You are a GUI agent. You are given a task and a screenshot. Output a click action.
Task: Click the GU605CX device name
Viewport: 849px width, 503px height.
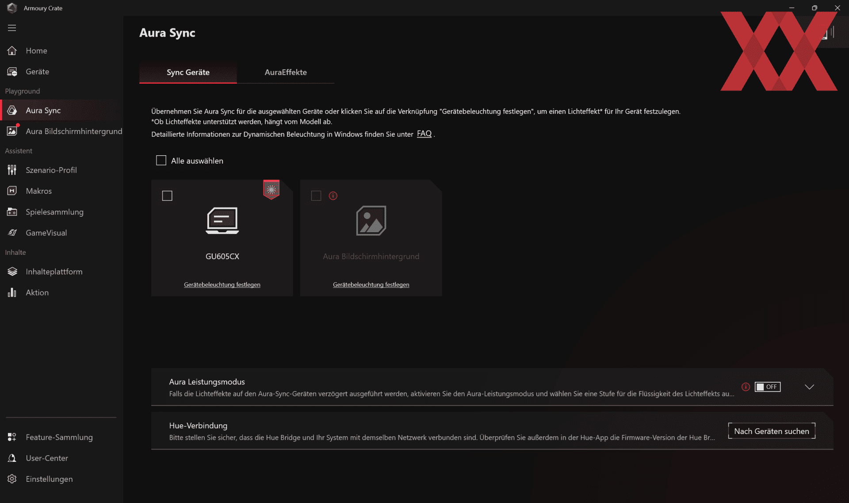pyautogui.click(x=222, y=257)
